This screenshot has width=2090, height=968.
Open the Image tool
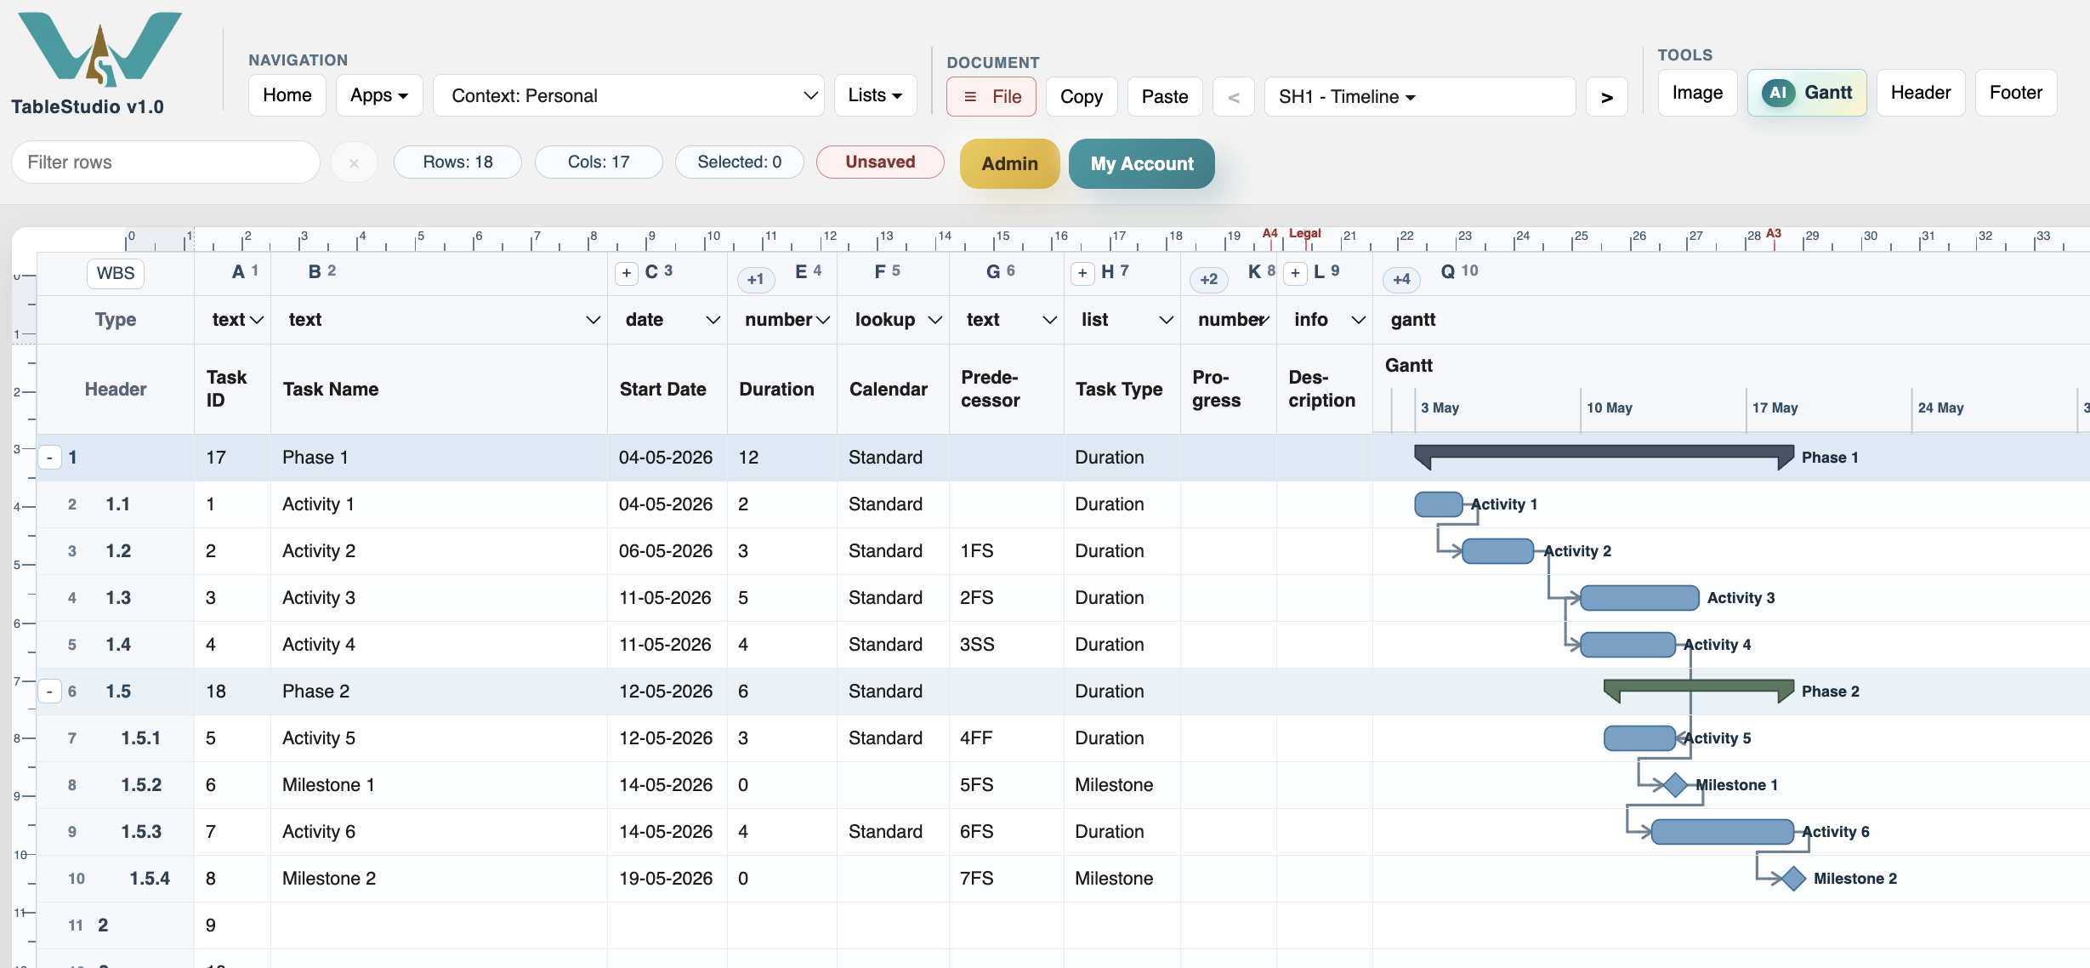1697,93
